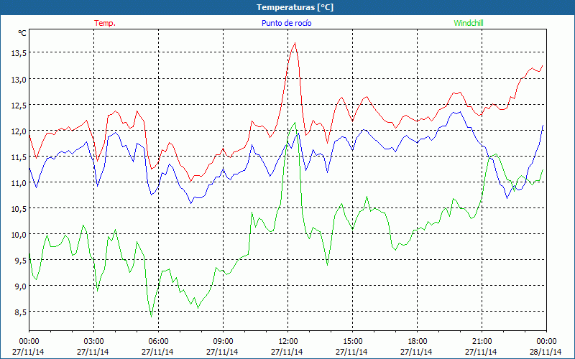Image resolution: width=575 pixels, height=359 pixels.
Task: Click the 13,5 y-axis value
Action: tap(19, 53)
